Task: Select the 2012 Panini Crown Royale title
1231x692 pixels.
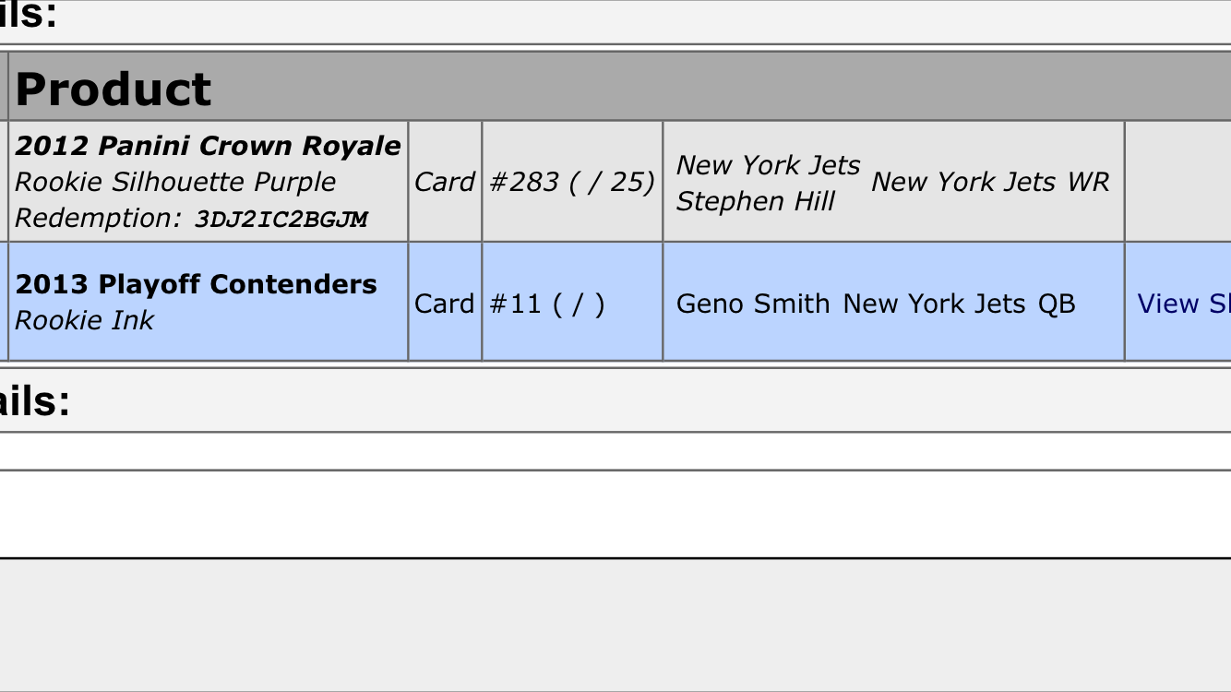Action: point(208,146)
